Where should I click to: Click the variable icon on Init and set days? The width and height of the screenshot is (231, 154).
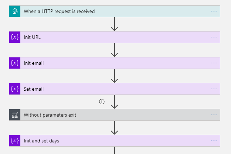[x=15, y=141]
